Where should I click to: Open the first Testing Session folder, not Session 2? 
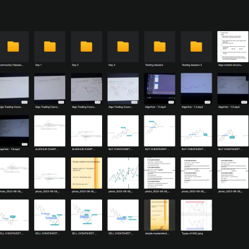click(x=159, y=47)
